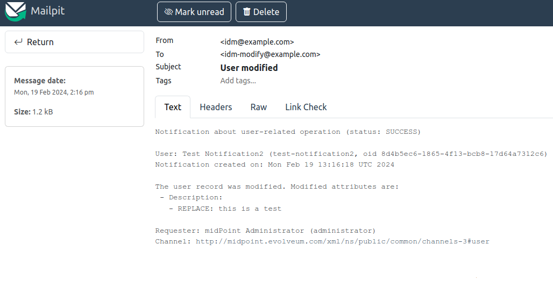Click the Size 1.2 kB text

click(33, 112)
